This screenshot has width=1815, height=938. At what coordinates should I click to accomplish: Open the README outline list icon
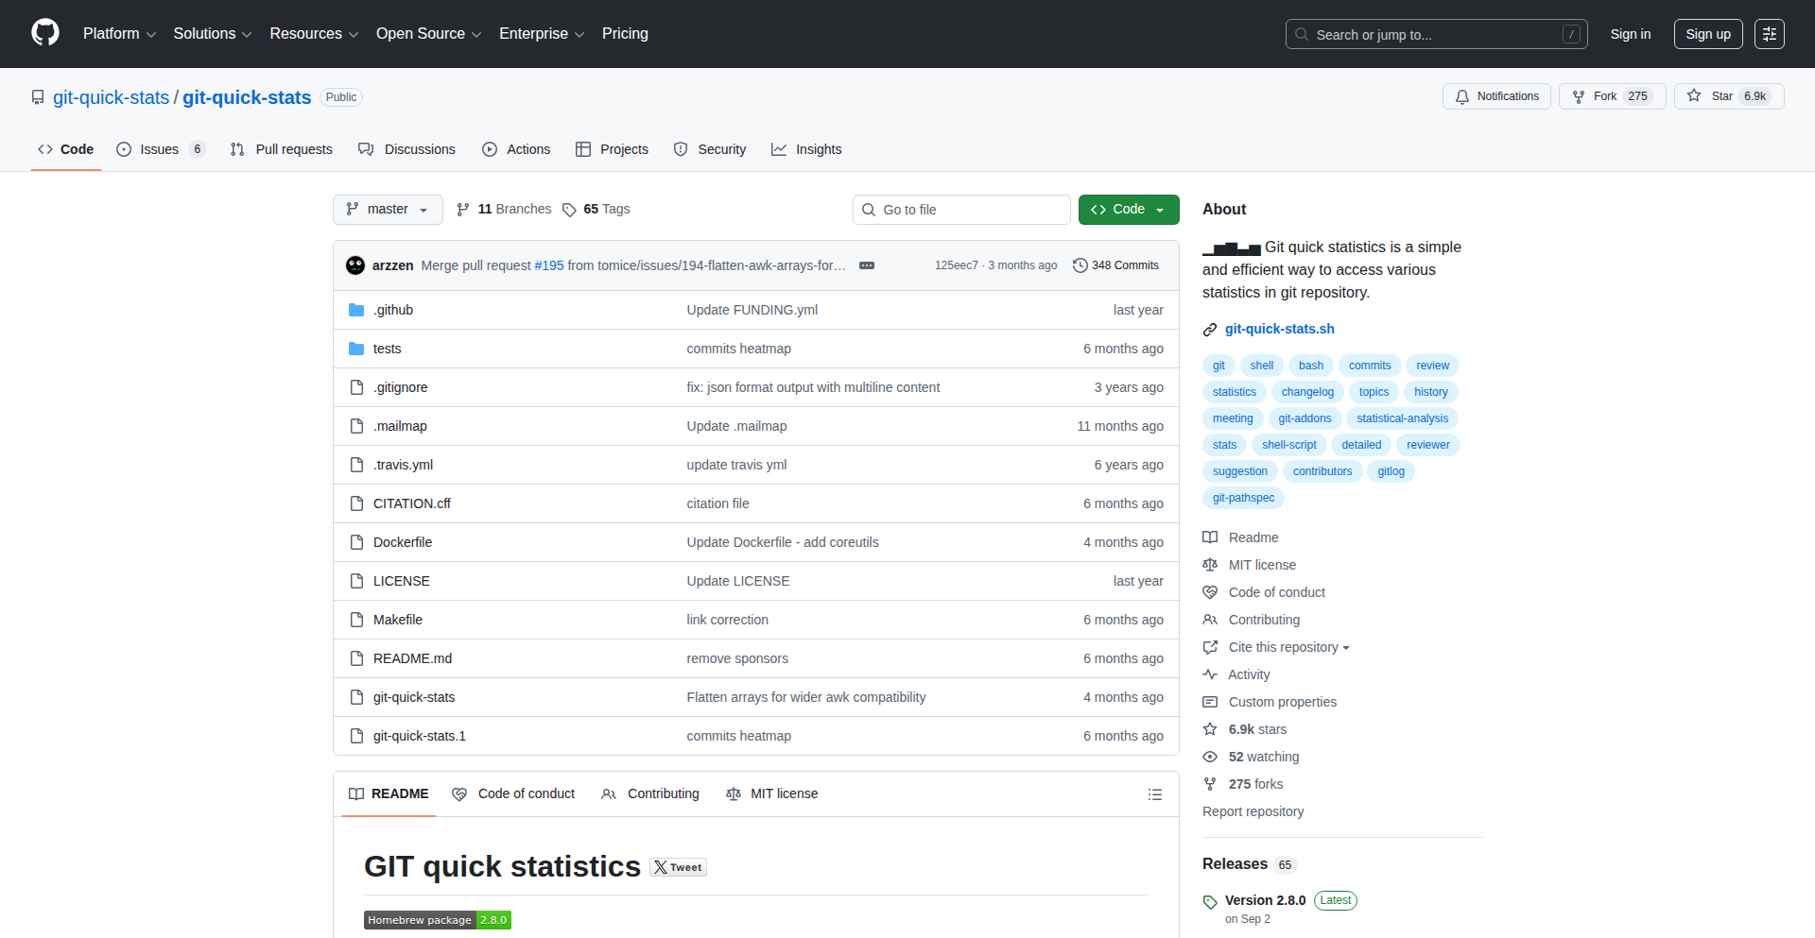pyautogui.click(x=1155, y=794)
